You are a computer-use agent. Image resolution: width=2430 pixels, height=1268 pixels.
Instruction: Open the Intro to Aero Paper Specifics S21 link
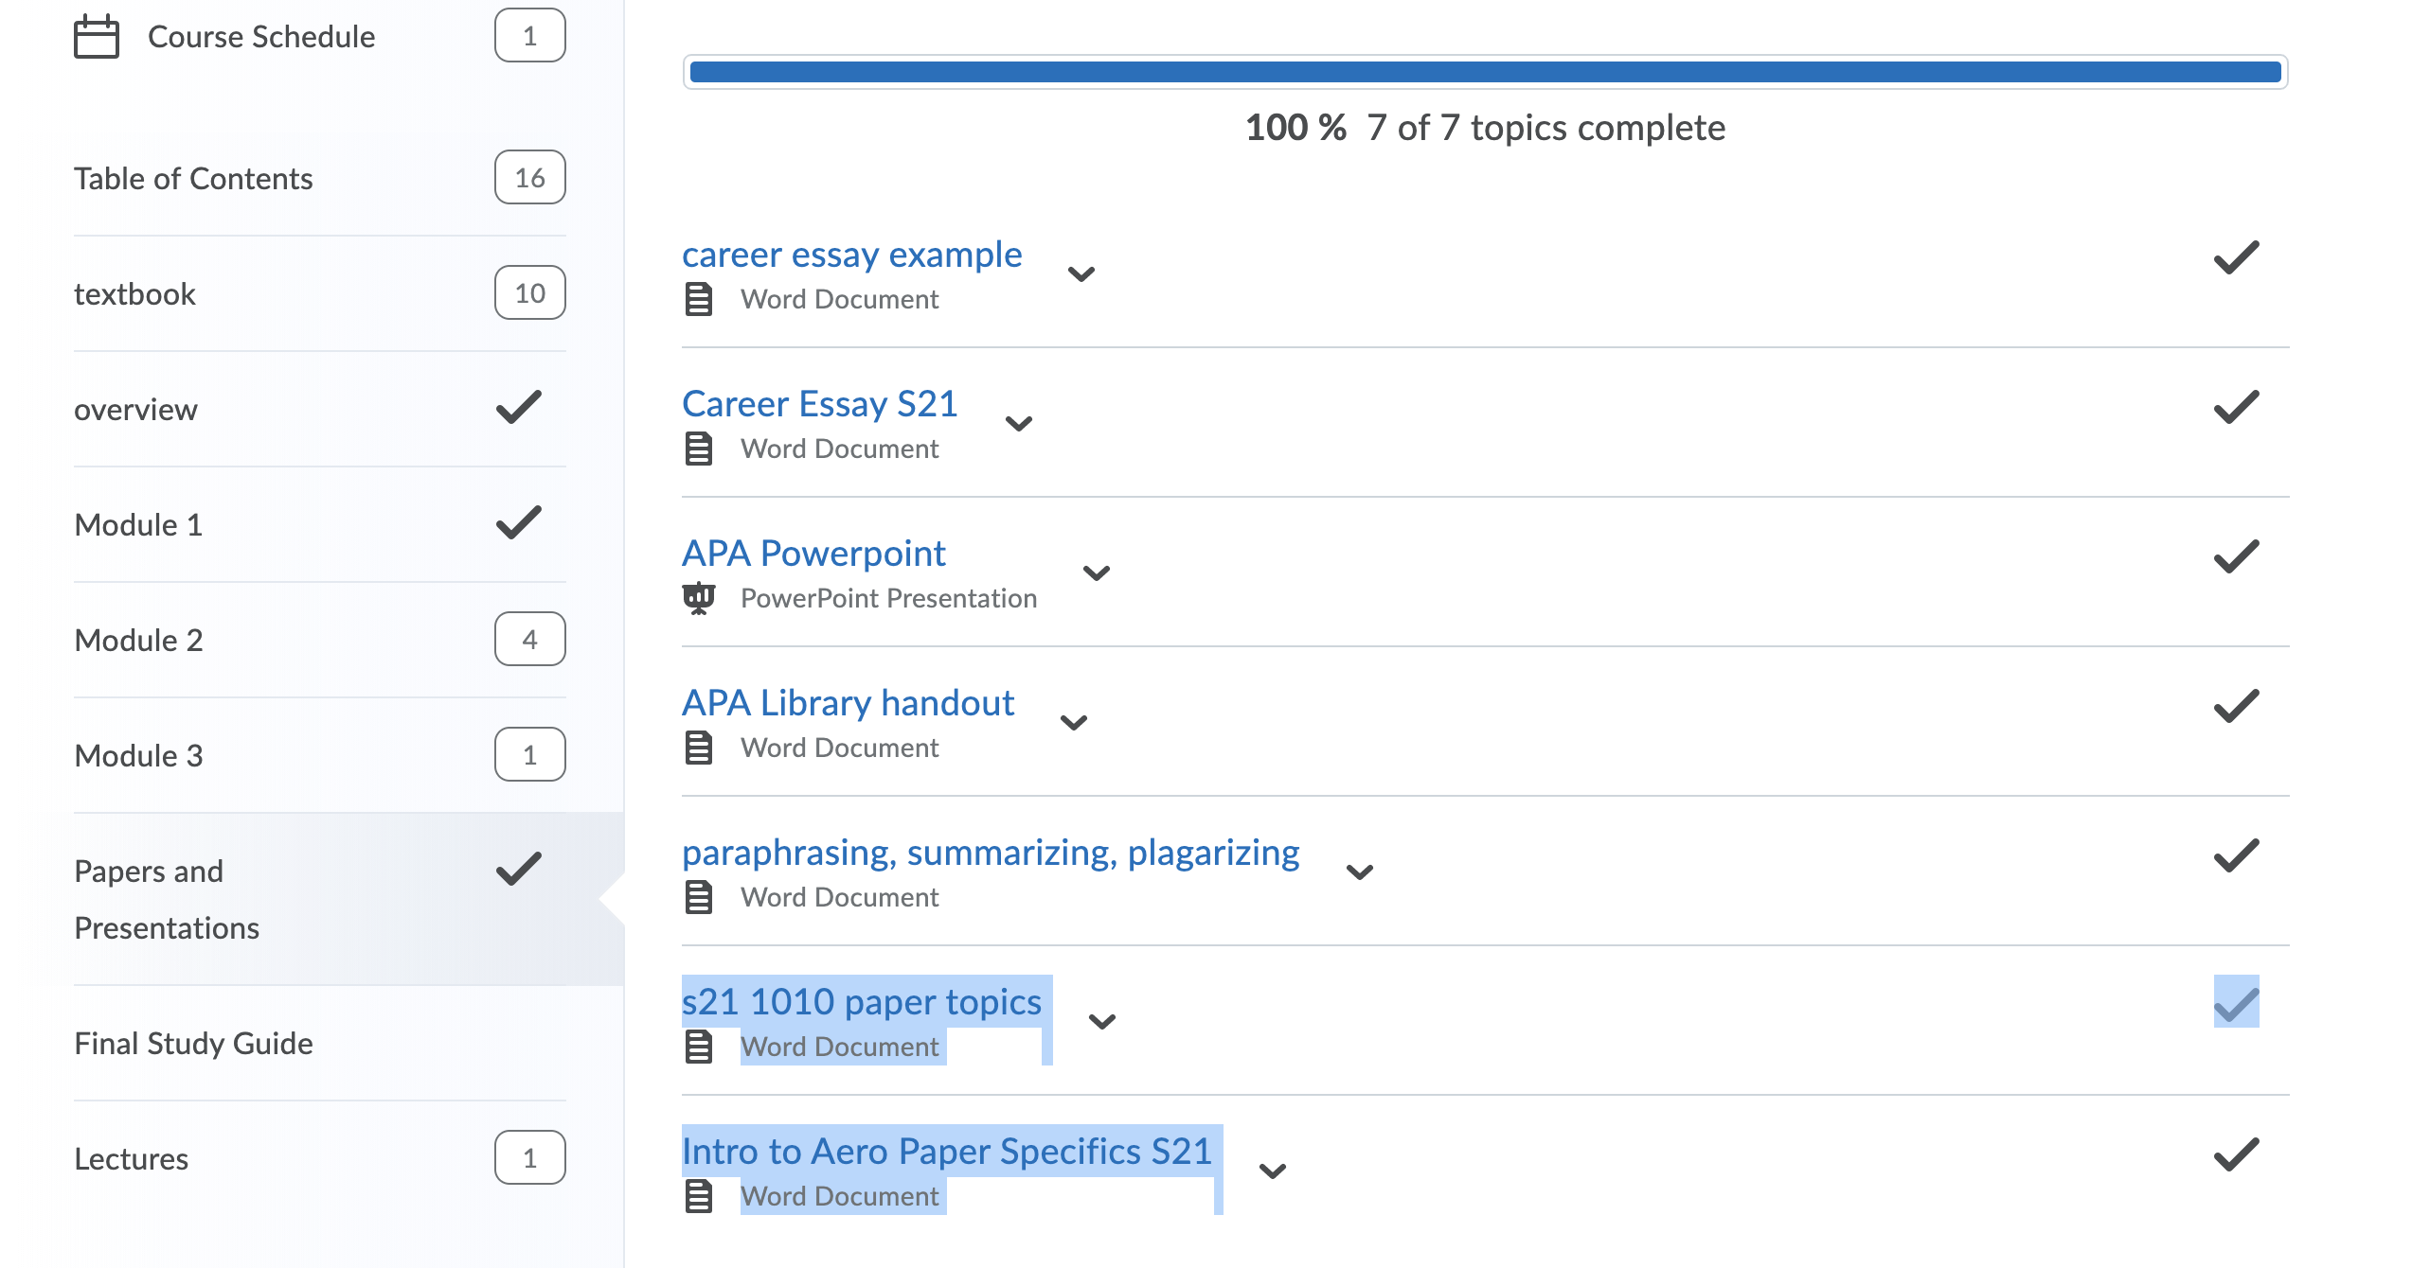pos(947,1151)
